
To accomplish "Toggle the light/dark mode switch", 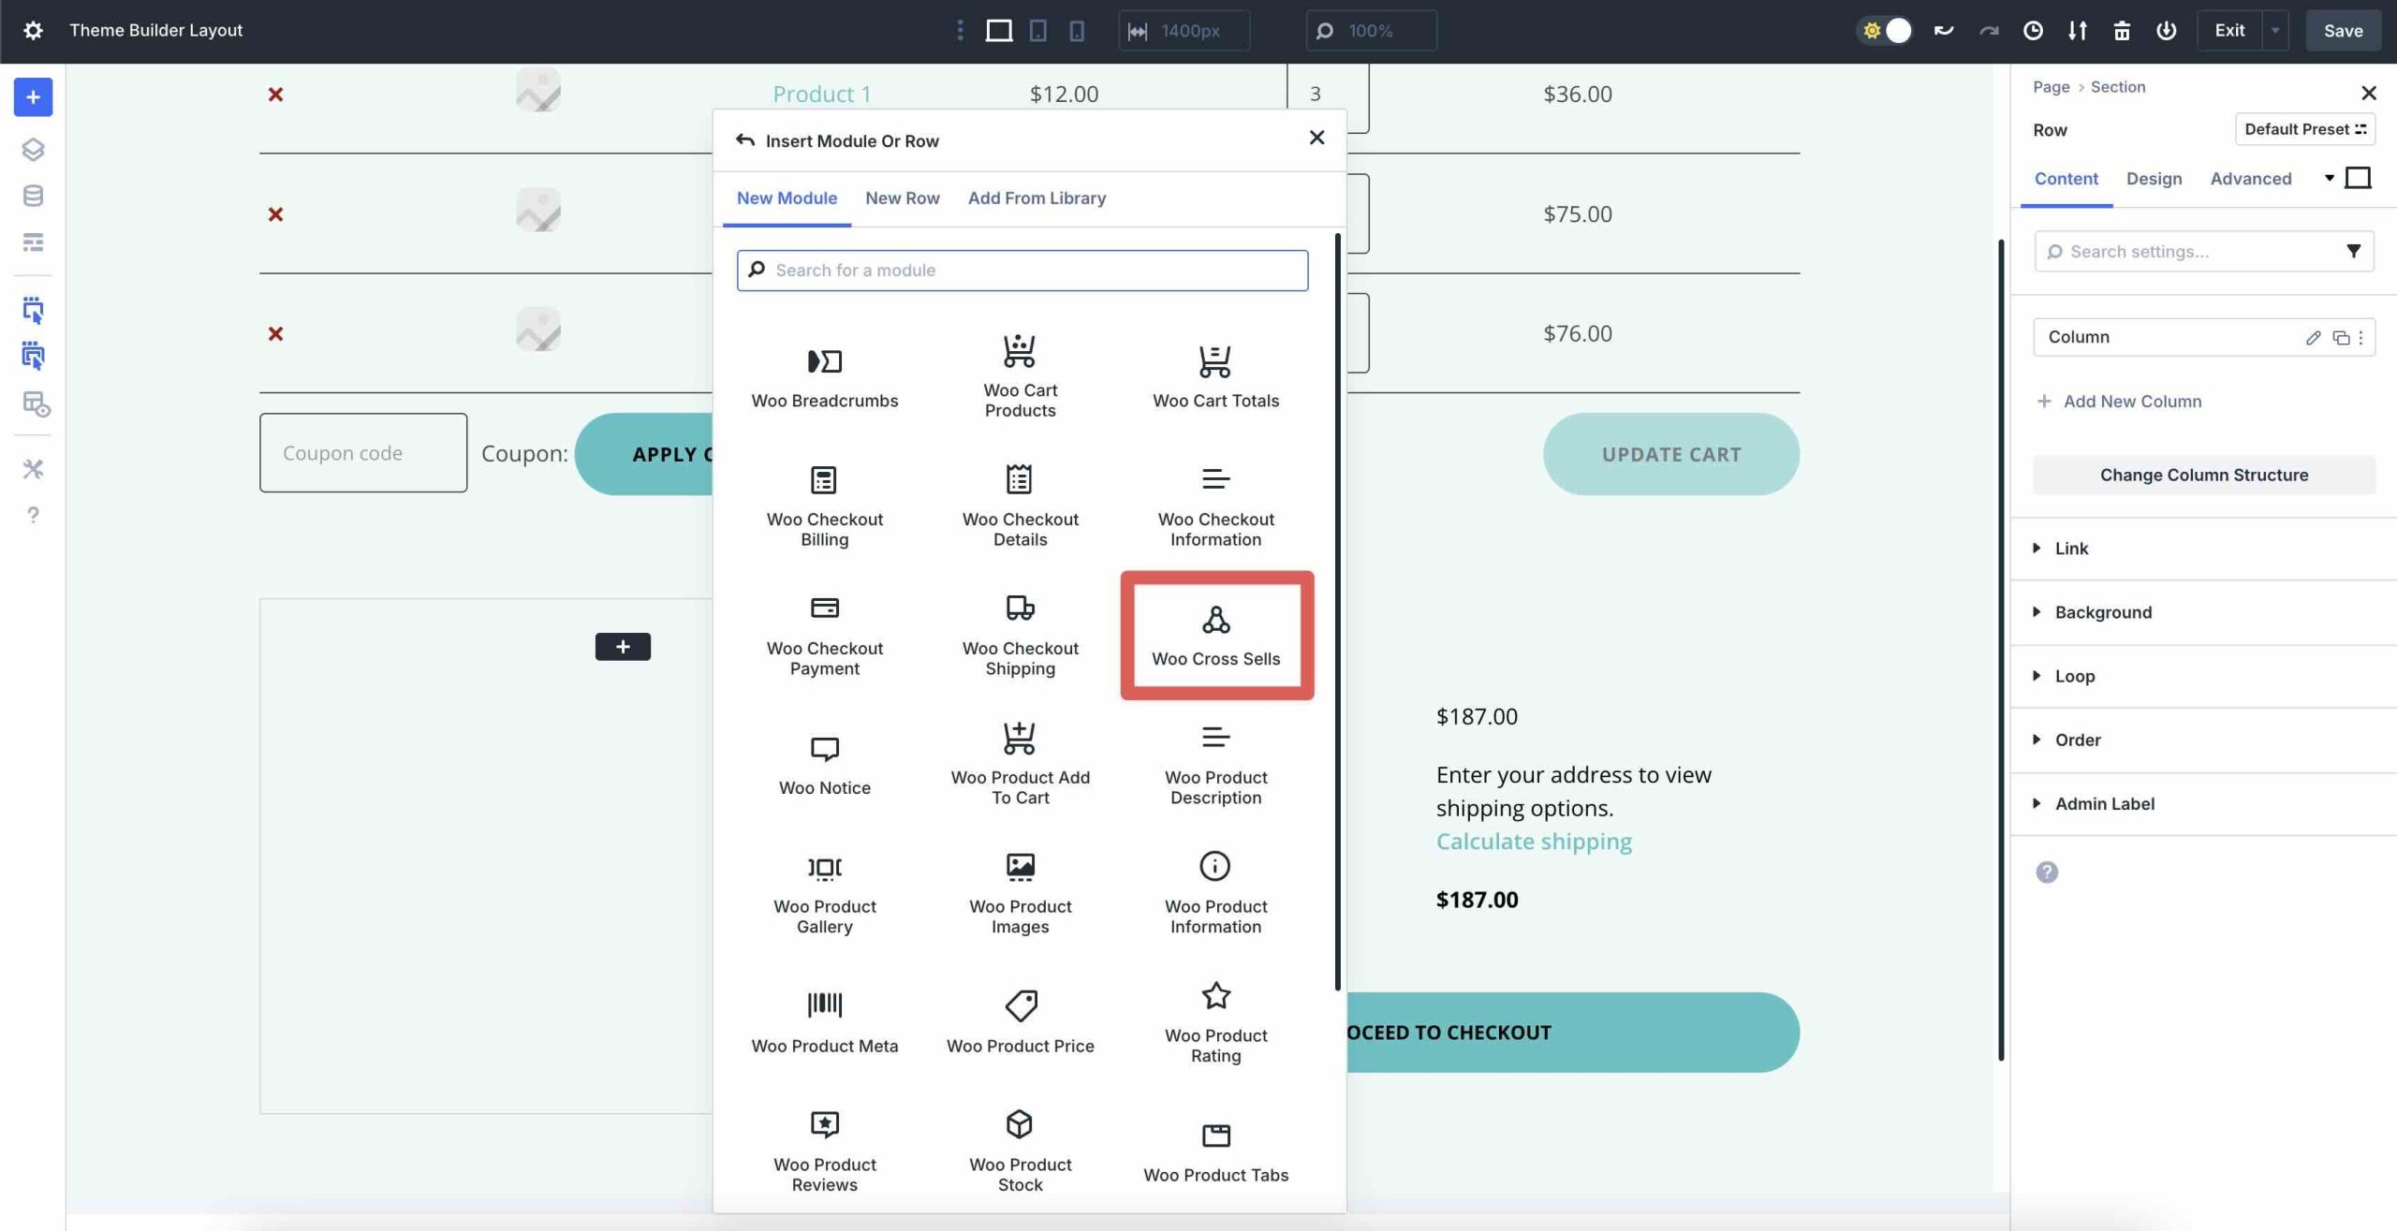I will click(1885, 30).
